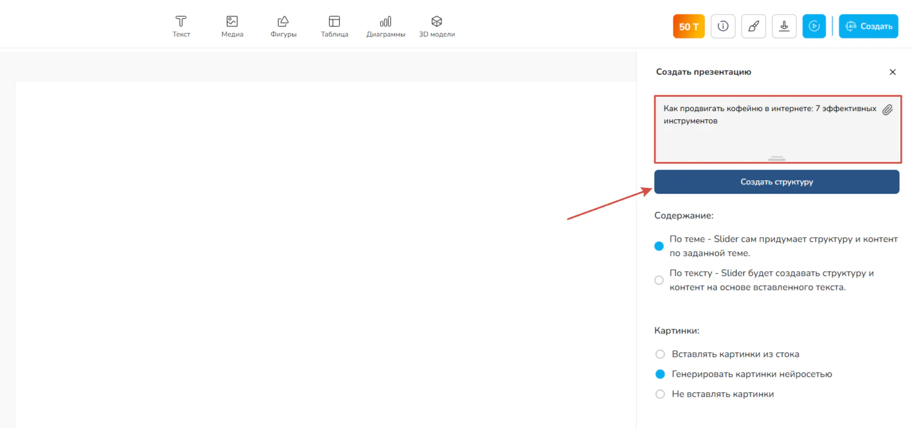Open the Фигуры shapes tool
The height and width of the screenshot is (428, 912).
pos(283,27)
